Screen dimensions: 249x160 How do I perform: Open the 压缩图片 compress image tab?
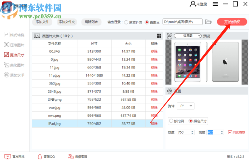(x=14, y=45)
